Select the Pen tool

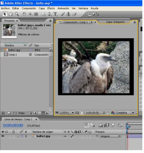[49, 14]
